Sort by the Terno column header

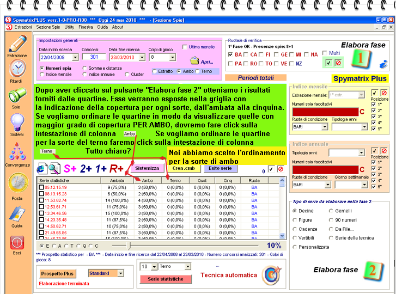point(175,181)
